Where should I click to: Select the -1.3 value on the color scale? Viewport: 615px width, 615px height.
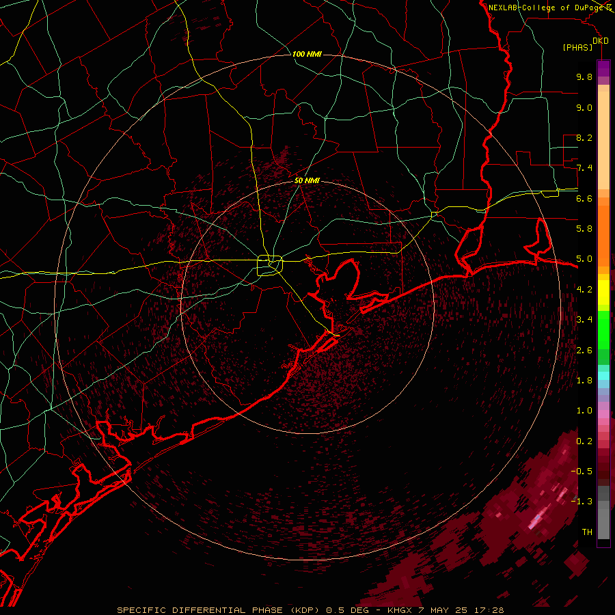(x=582, y=502)
